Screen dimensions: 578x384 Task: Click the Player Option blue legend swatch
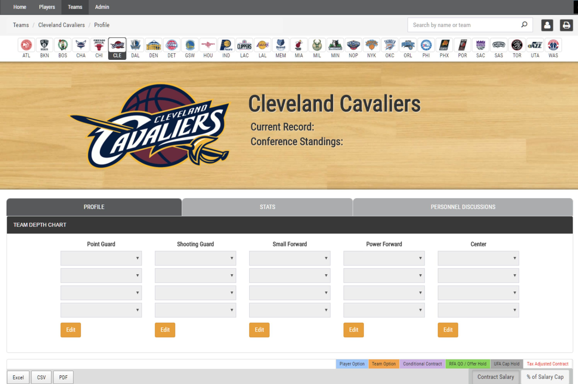point(352,364)
